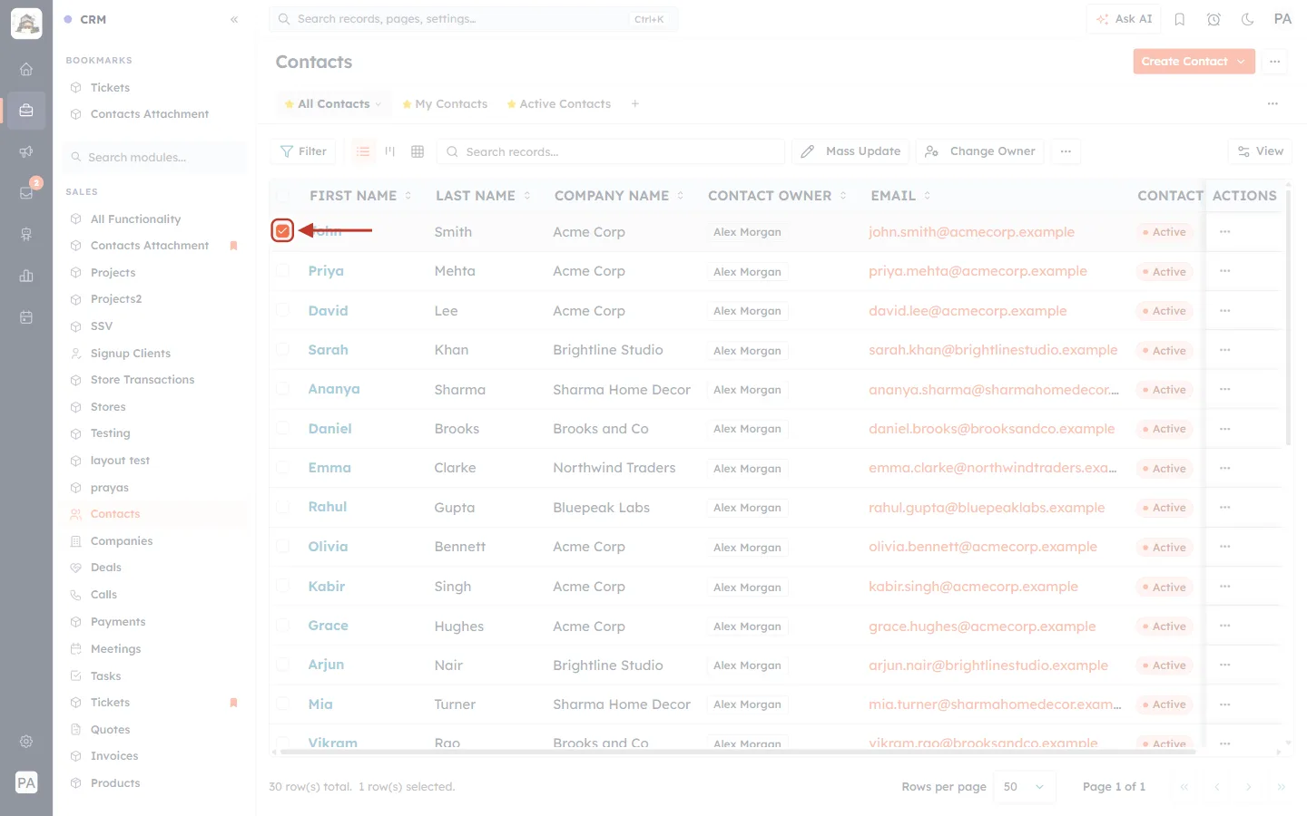Uncheck the selected John Smith row checkbox

(283, 231)
